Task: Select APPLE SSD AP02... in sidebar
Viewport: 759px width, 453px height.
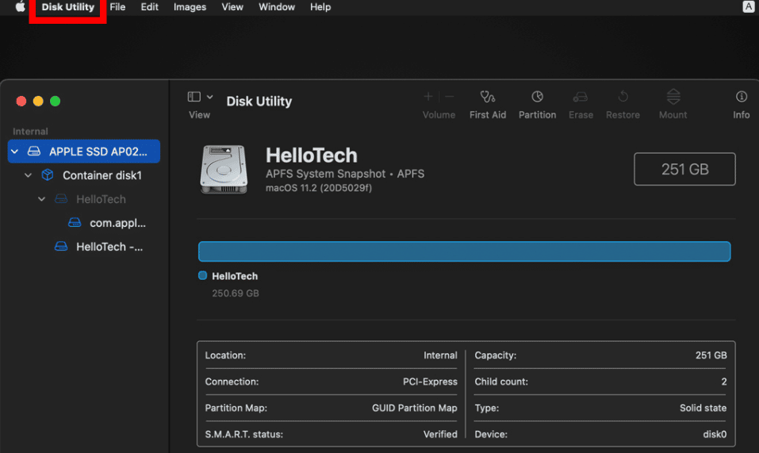Action: tap(84, 152)
